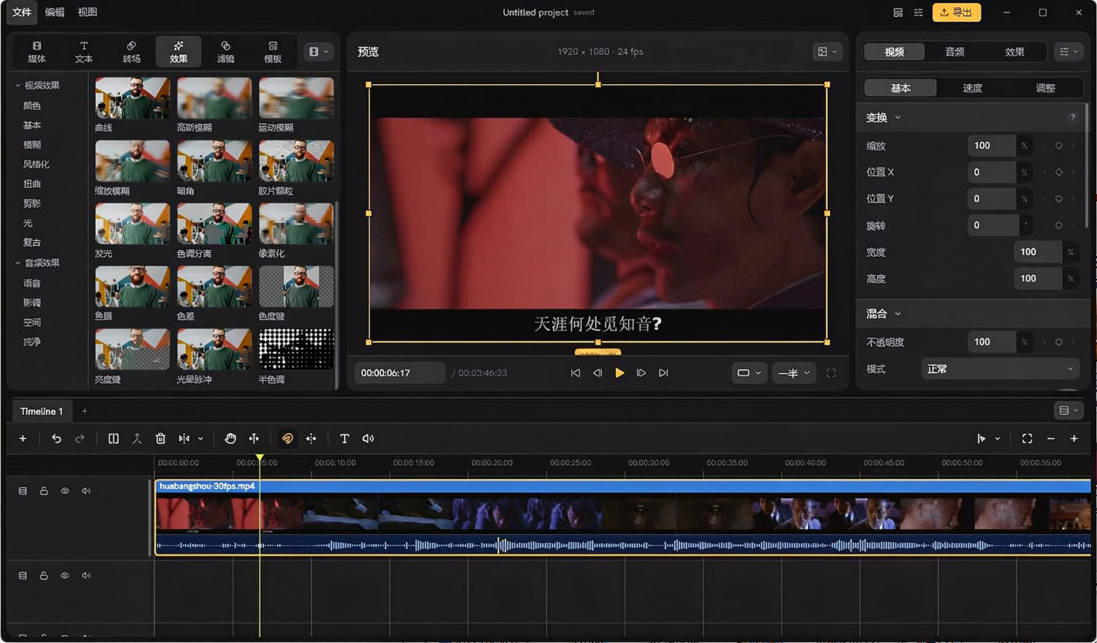The width and height of the screenshot is (1097, 643).
Task: Jump to the start of the preview
Action: click(576, 373)
